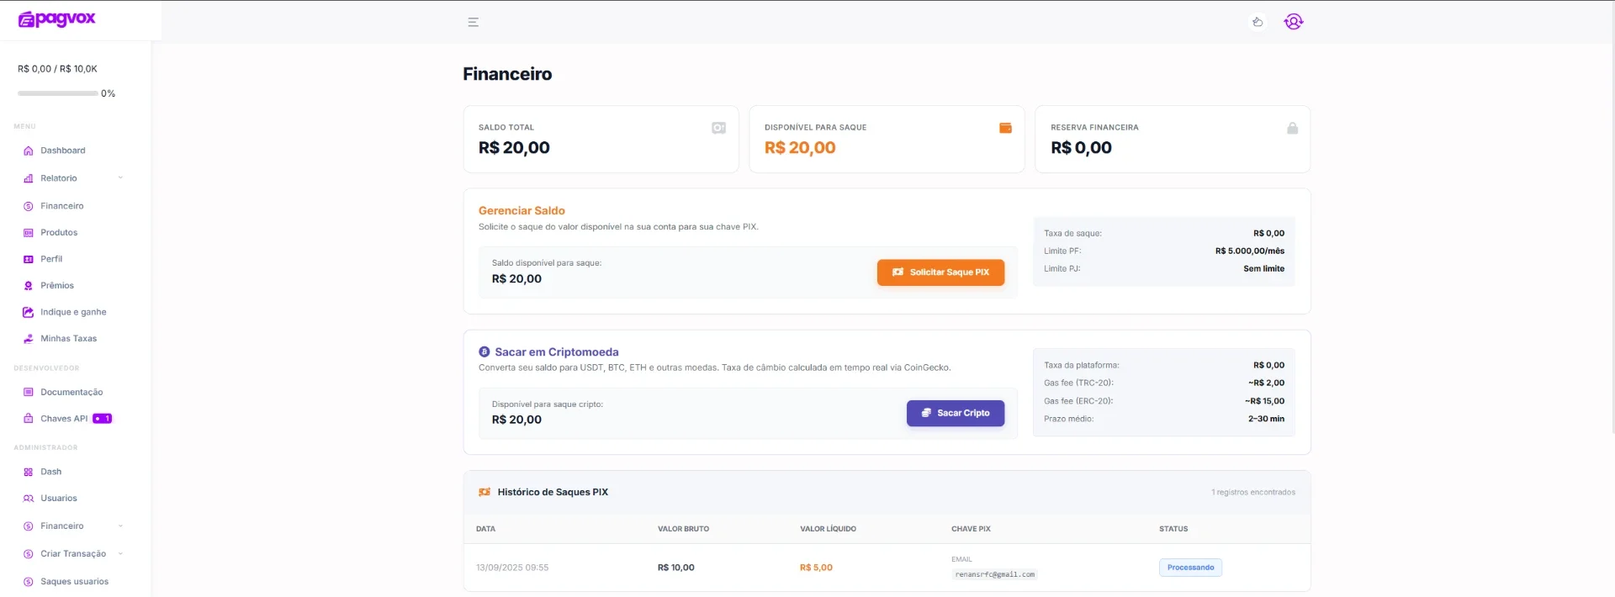Click the administrator Financeiro icon
The width and height of the screenshot is (1615, 597).
click(x=29, y=526)
